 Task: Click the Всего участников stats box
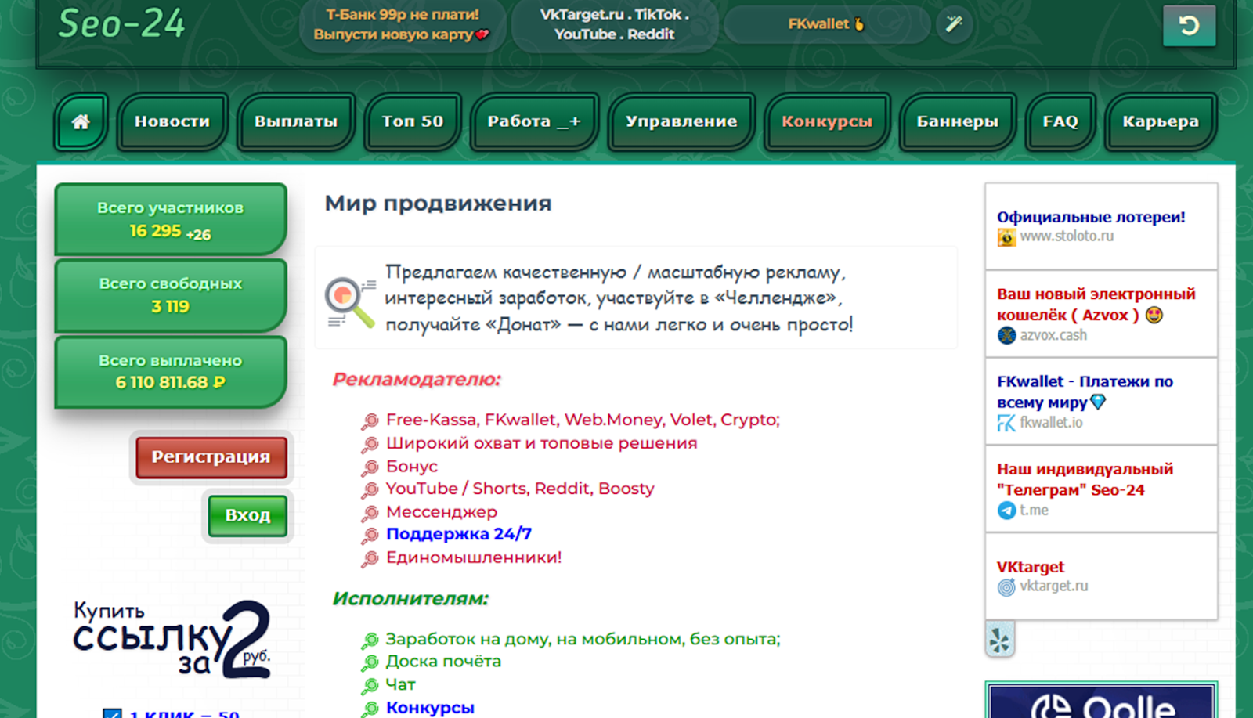(171, 219)
